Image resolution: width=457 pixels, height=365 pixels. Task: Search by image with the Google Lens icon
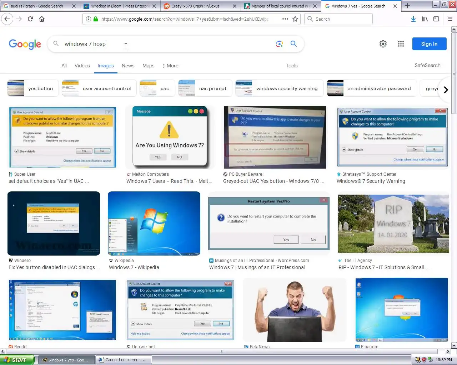click(280, 44)
